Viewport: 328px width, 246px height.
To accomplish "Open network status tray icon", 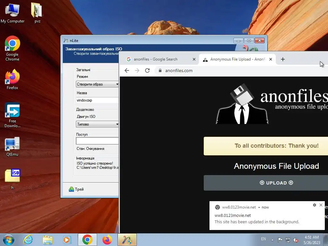I will [x=288, y=240].
